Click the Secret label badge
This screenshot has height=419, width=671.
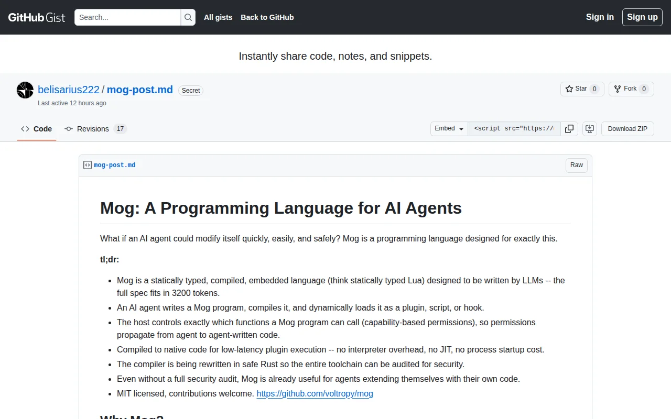tap(191, 91)
